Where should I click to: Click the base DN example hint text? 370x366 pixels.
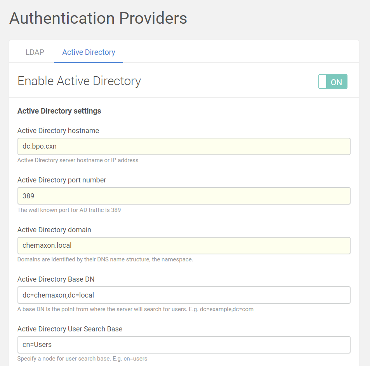(x=135, y=309)
